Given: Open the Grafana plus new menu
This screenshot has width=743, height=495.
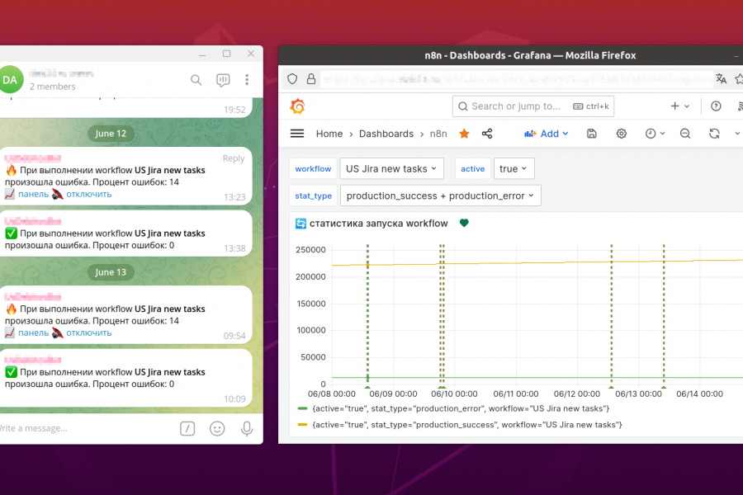Looking at the screenshot, I should tap(680, 106).
